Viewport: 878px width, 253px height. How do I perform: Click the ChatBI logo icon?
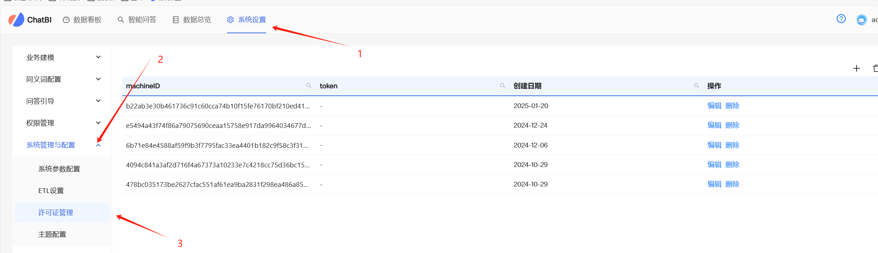[16, 20]
